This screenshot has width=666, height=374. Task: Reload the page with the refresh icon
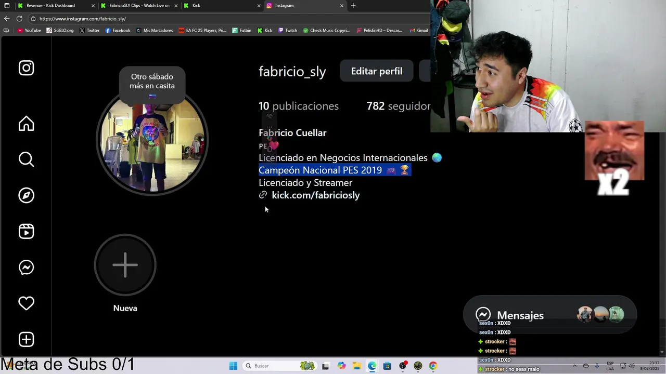19,19
